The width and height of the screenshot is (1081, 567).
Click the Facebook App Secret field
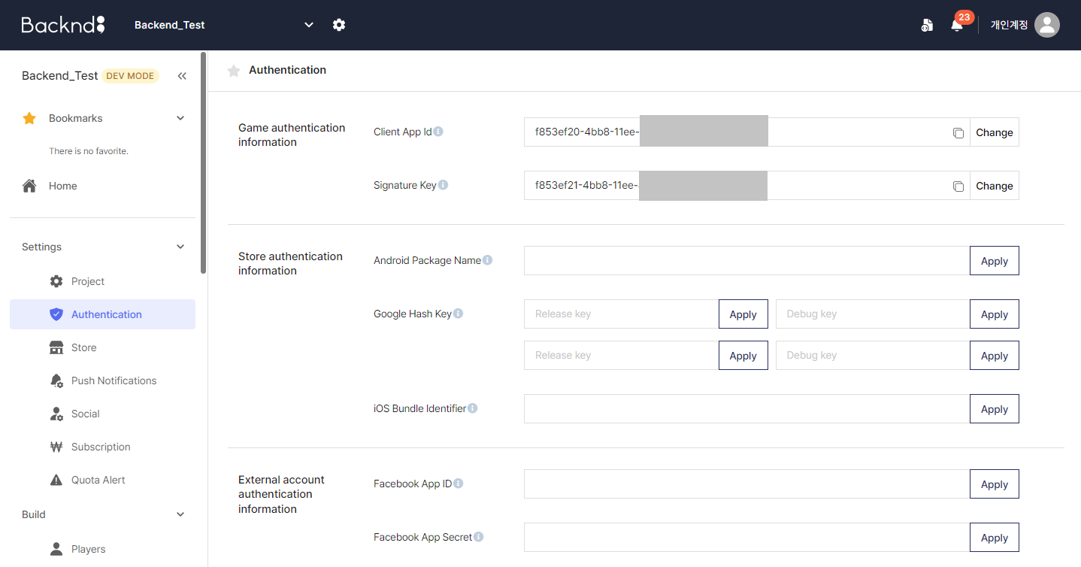click(x=747, y=538)
